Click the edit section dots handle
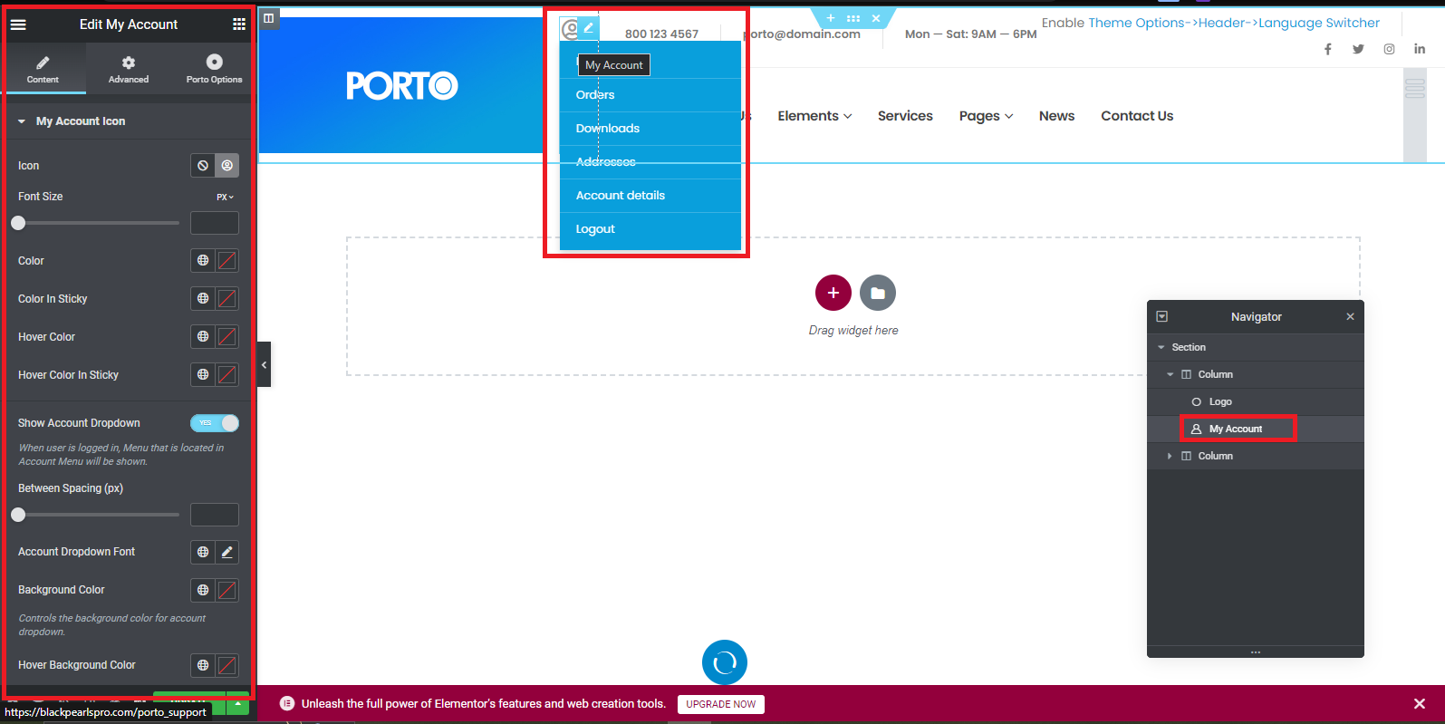Screen dimensions: 1445x724 coord(853,18)
